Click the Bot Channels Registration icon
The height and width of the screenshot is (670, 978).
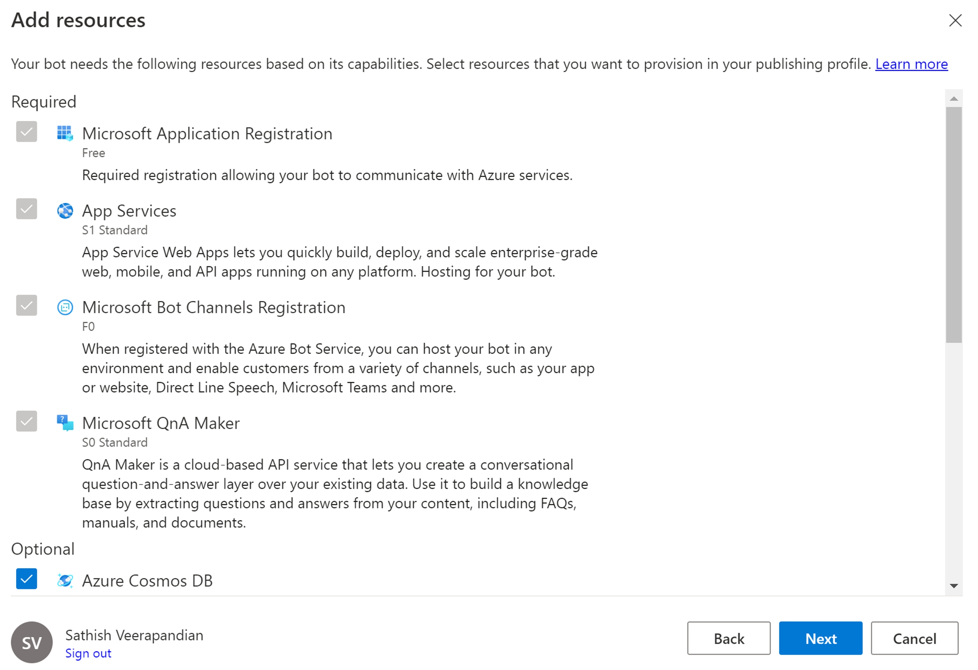(65, 307)
